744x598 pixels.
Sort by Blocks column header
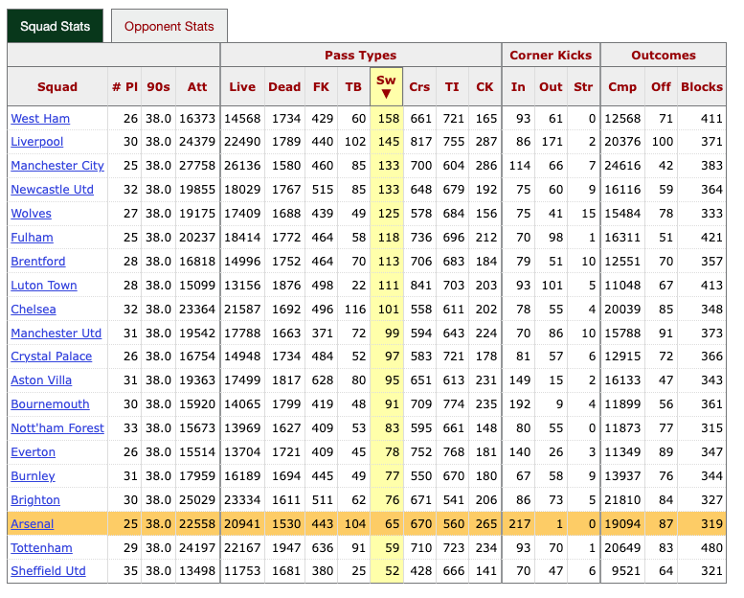[702, 87]
